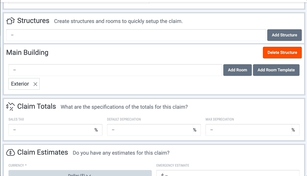Click the Add Structure button

tap(284, 35)
